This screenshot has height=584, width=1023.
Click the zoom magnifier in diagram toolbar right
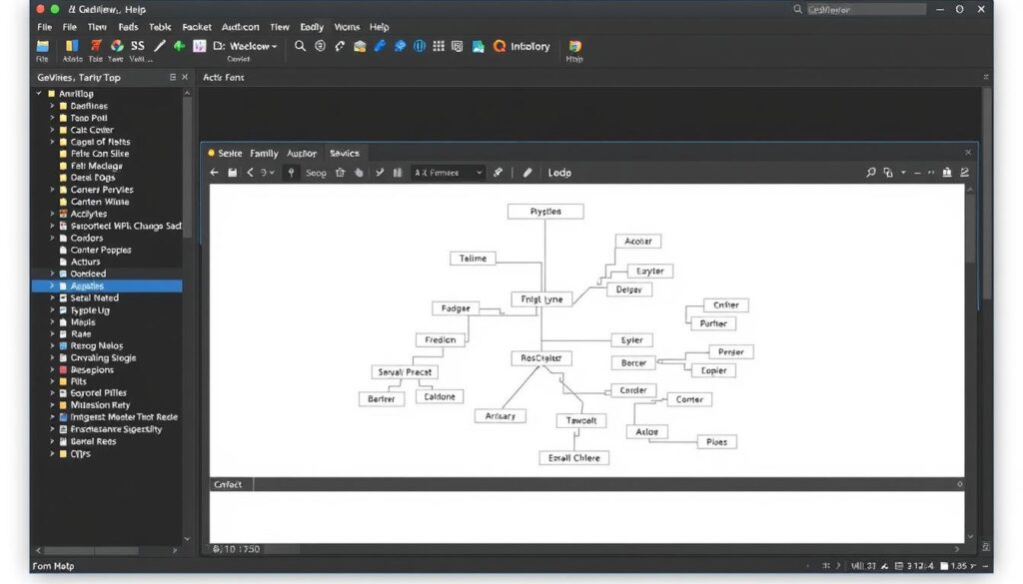[x=871, y=173]
